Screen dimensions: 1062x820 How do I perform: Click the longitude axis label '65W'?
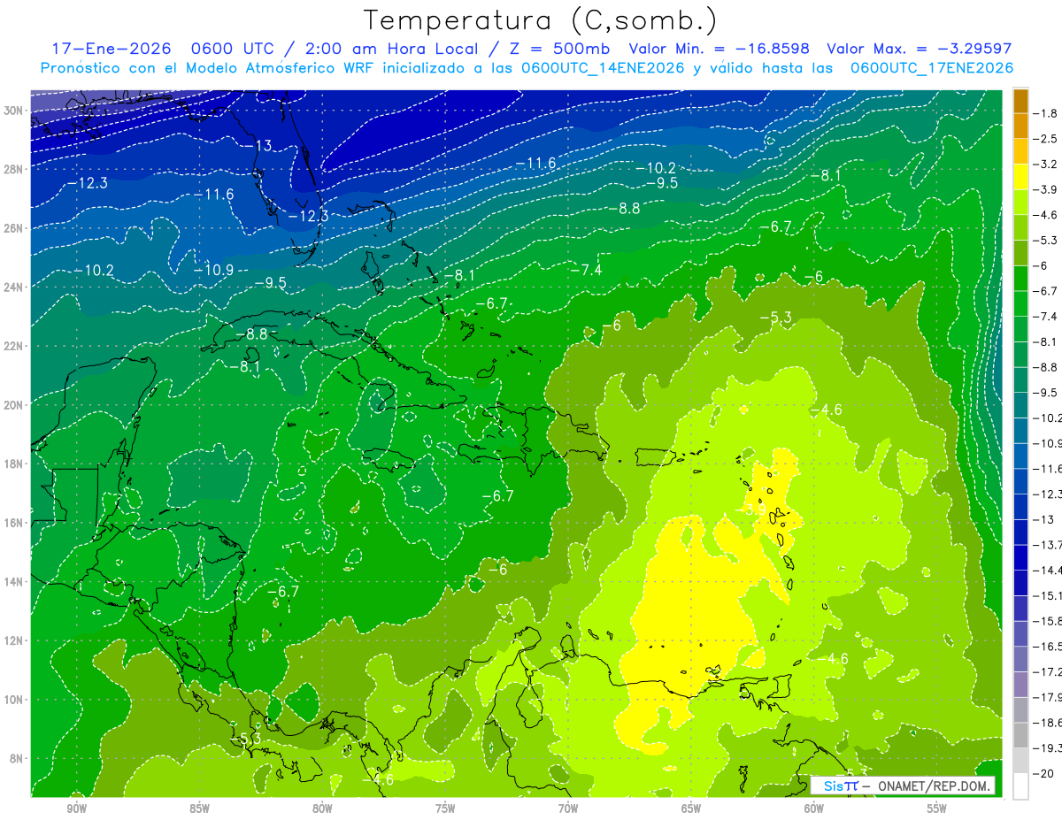pos(691,809)
